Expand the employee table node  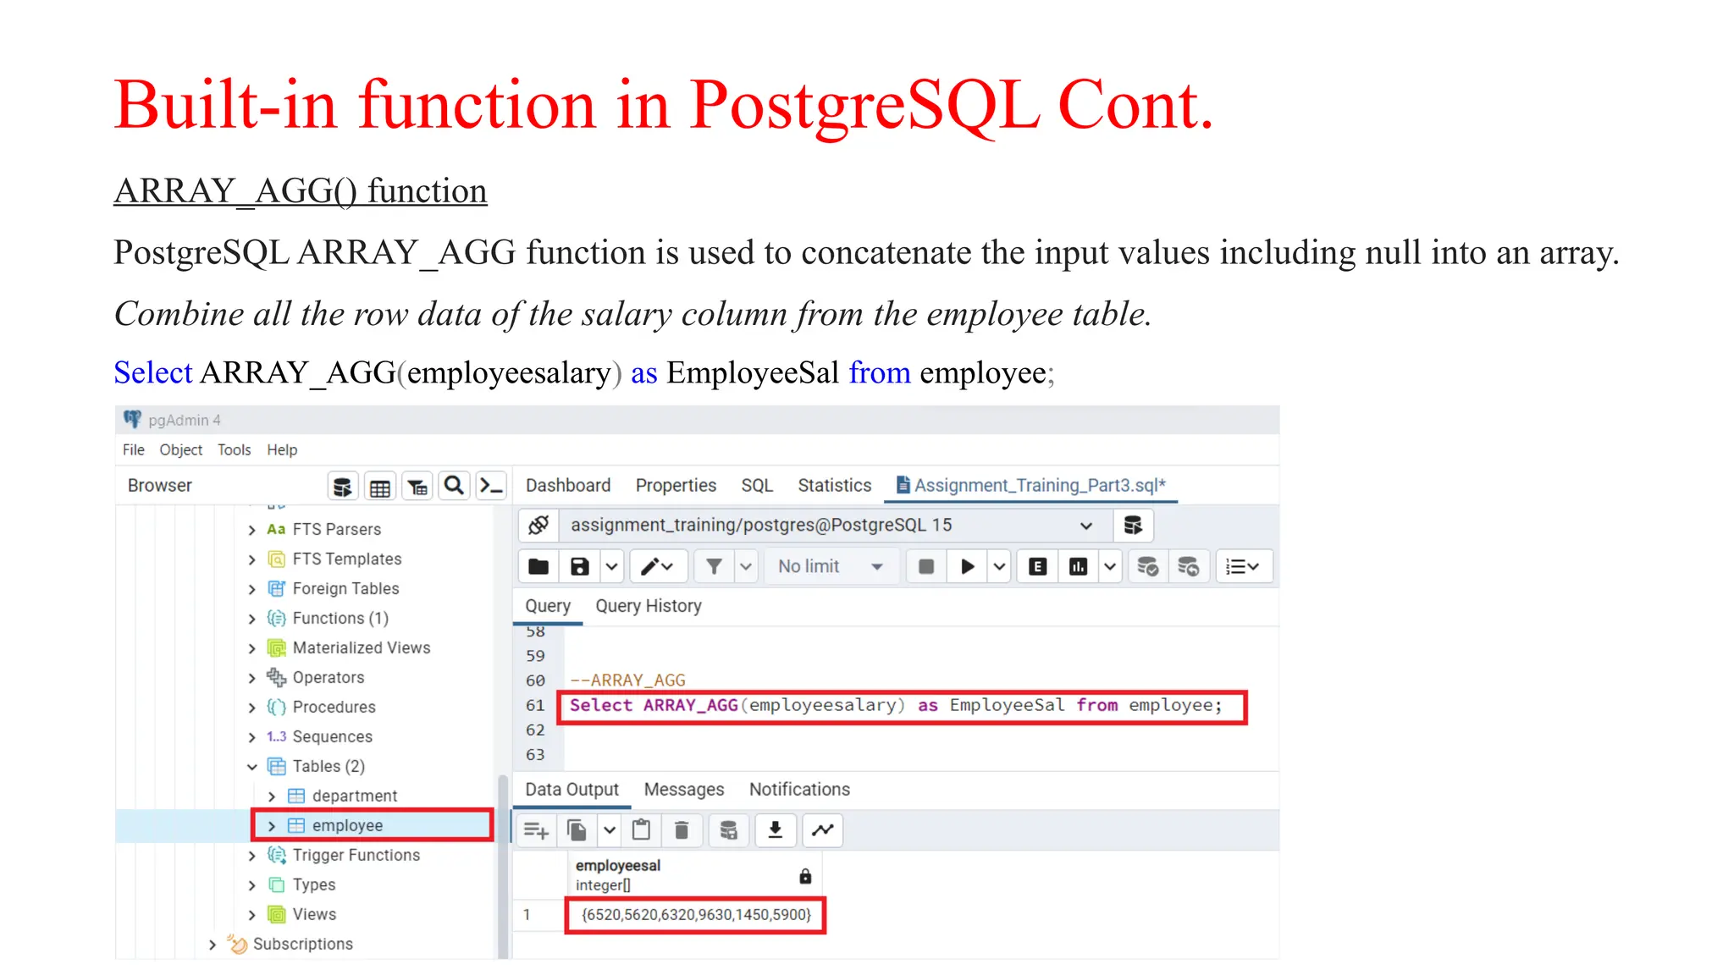(x=272, y=826)
